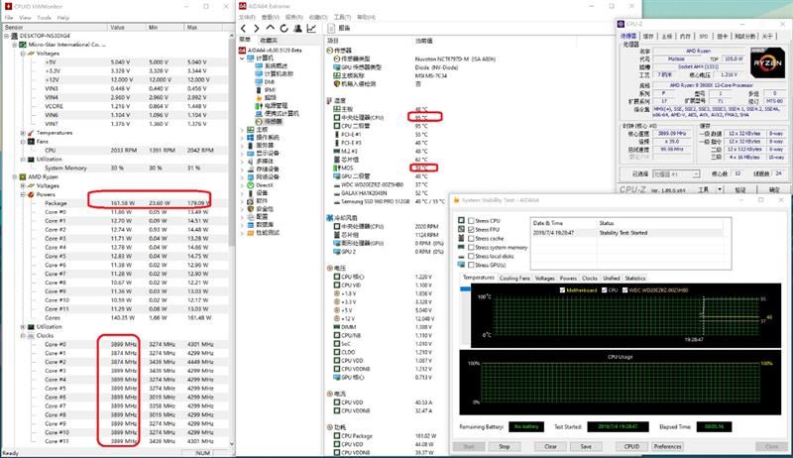Go forward with AIDA64 right arrow icon

coord(257,29)
